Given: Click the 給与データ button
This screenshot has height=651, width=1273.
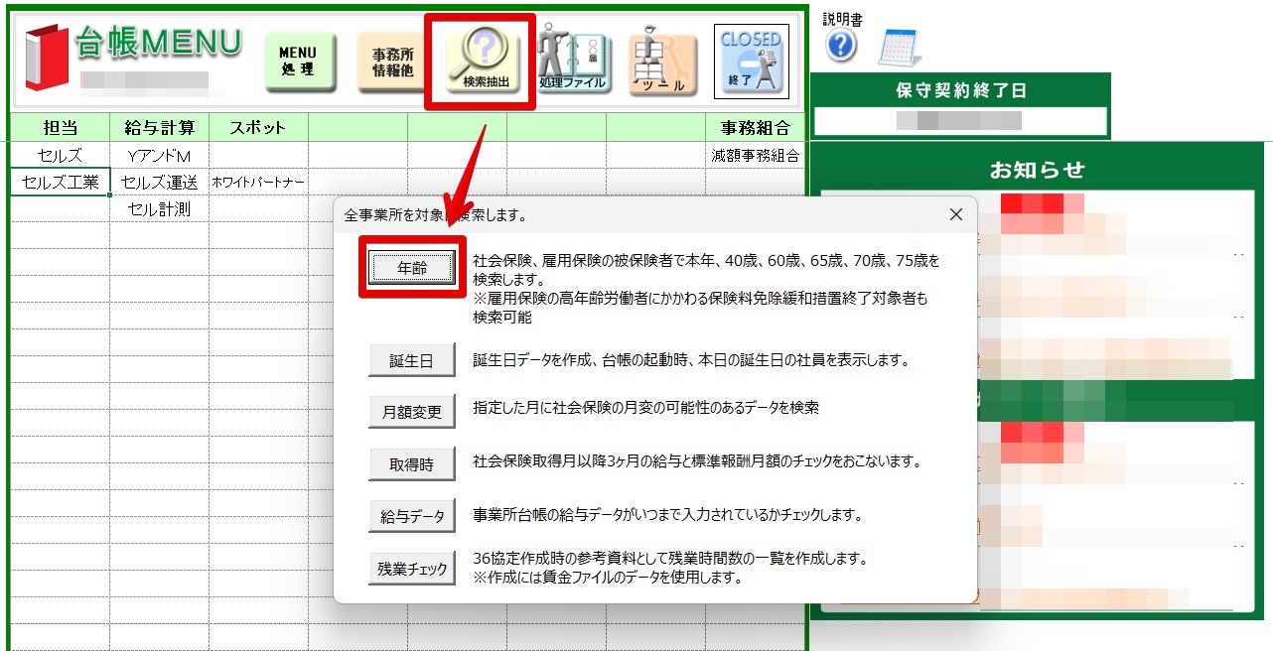Looking at the screenshot, I should tap(412, 516).
